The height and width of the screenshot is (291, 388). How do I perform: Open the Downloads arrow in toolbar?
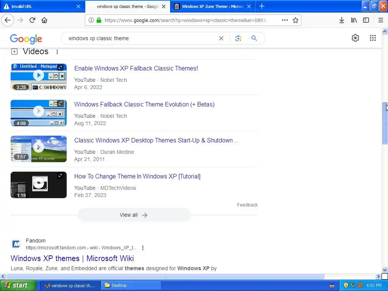point(342,20)
